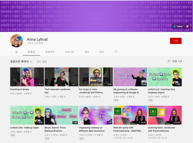Open Organizing makeup as data structures thumbnail

[96, 115]
